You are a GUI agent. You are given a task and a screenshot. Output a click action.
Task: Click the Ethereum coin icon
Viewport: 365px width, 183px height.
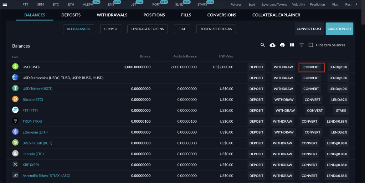click(15, 132)
